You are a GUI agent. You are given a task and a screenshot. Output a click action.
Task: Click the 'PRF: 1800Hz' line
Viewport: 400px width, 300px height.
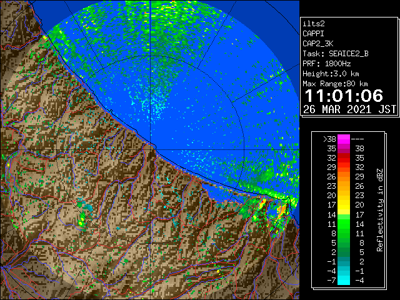327,64
